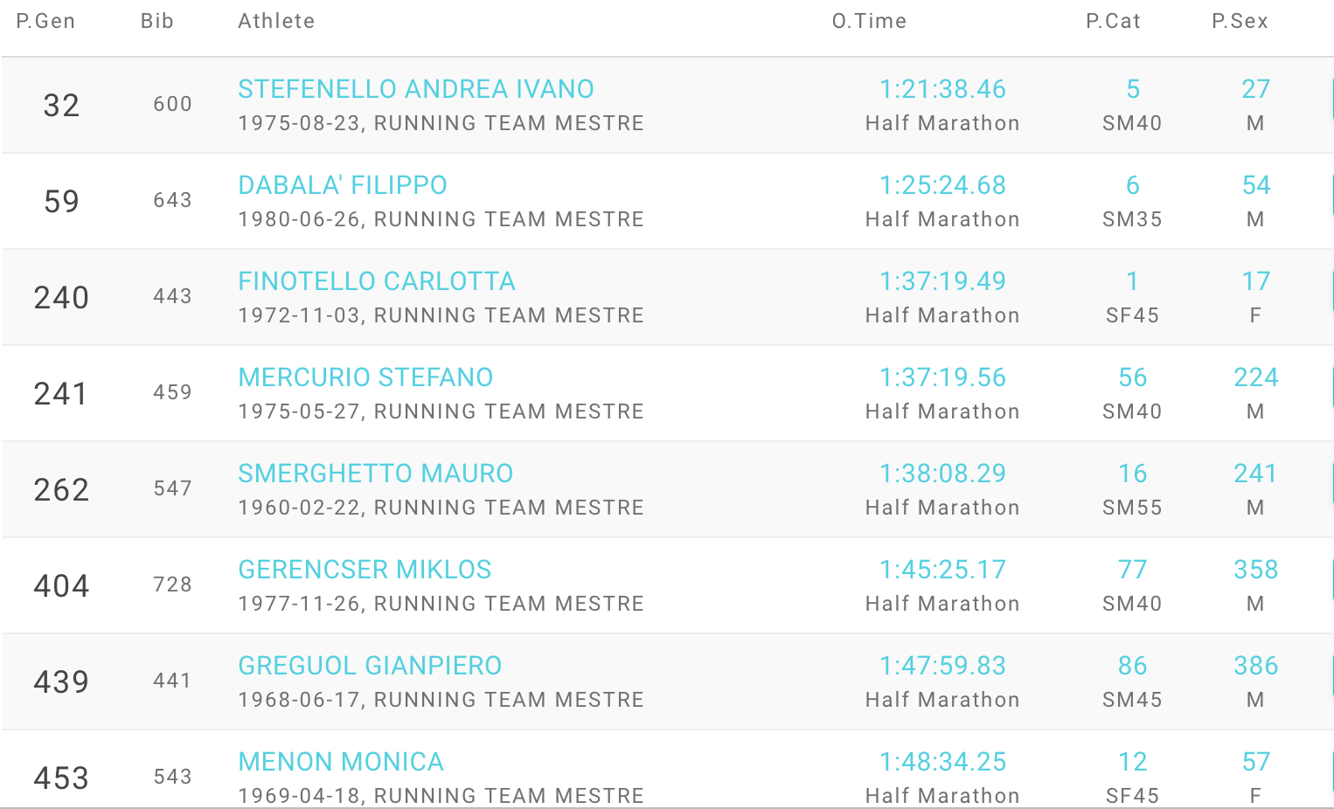Click category position 56 in SM40
Image resolution: width=1334 pixels, height=809 pixels.
1132,377
